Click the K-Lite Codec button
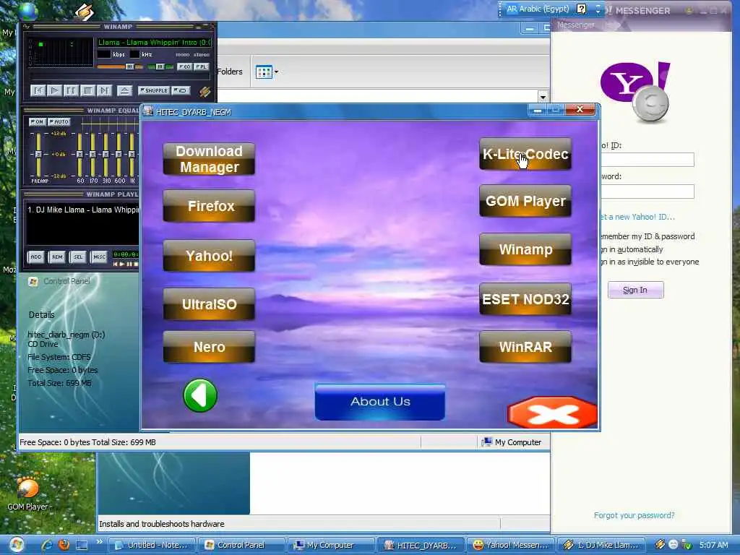The height and width of the screenshot is (555, 740). (x=525, y=154)
